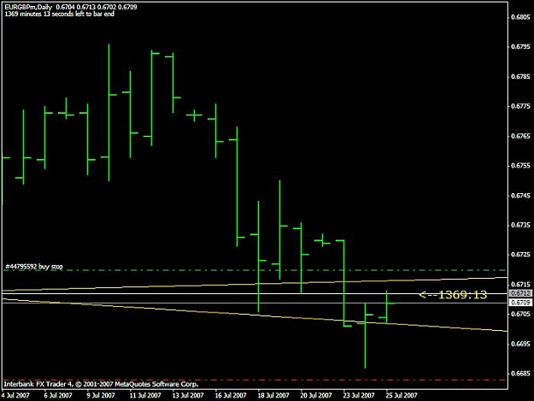Click the 0.6715 price scale label
Viewport: 534px width, 401px height.
520,284
